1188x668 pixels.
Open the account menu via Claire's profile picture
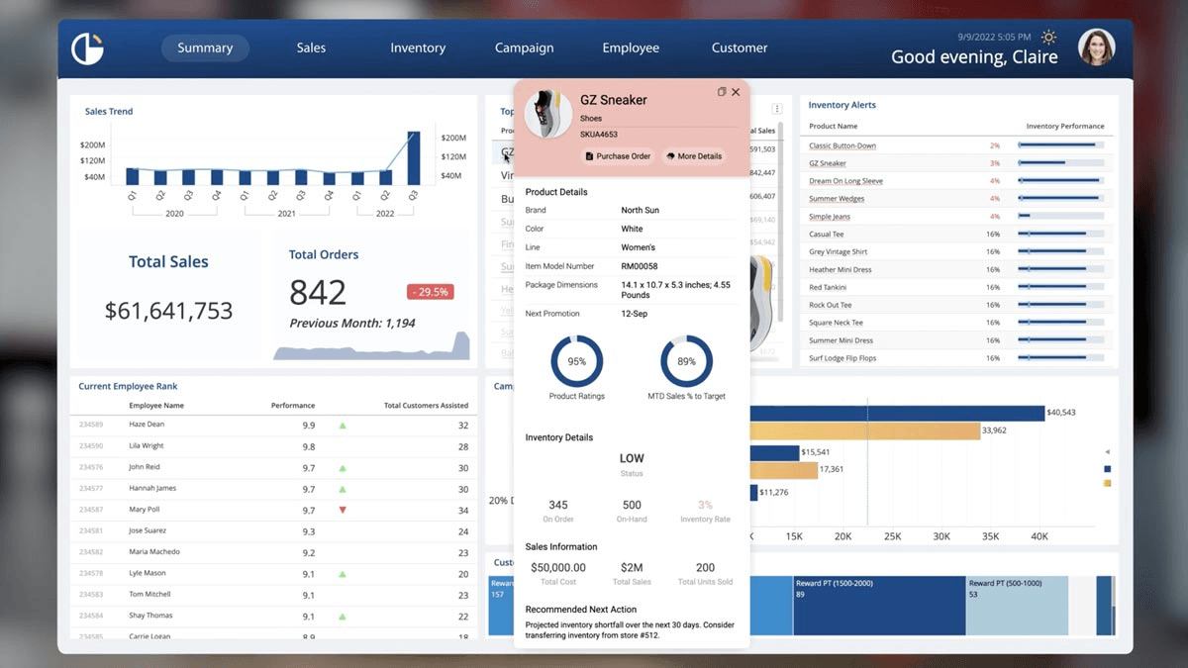pos(1097,47)
